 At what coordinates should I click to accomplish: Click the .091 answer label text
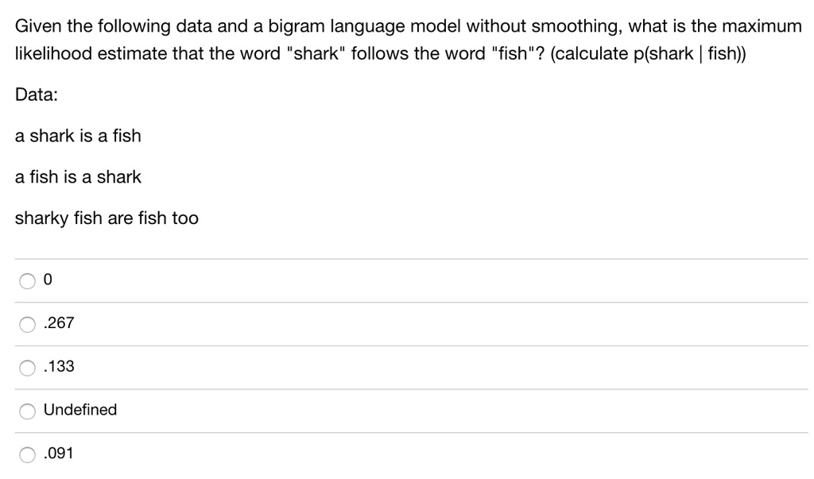(x=57, y=454)
